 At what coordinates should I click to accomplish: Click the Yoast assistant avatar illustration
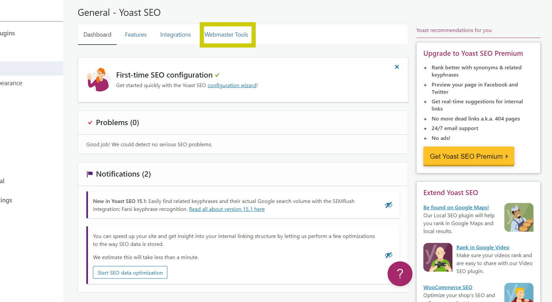coord(98,80)
